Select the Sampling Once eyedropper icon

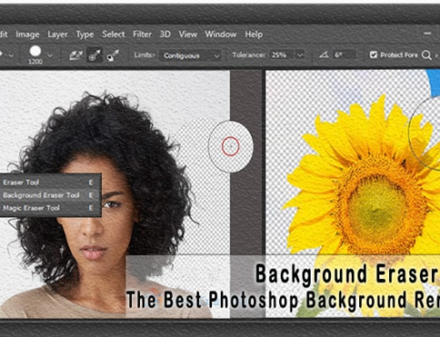94,55
